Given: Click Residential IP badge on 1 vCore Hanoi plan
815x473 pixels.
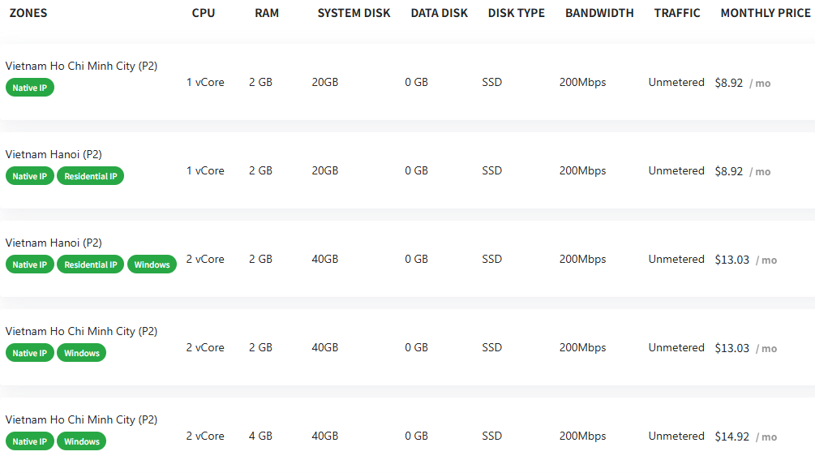Looking at the screenshot, I should 91,176.
